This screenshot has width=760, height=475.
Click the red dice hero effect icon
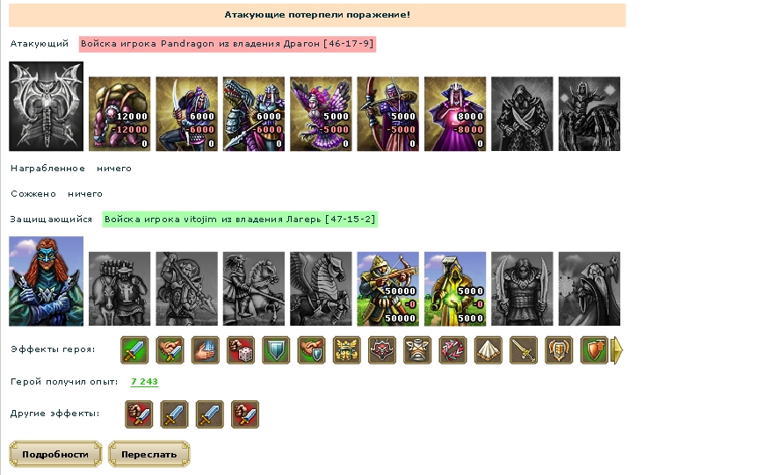241,350
